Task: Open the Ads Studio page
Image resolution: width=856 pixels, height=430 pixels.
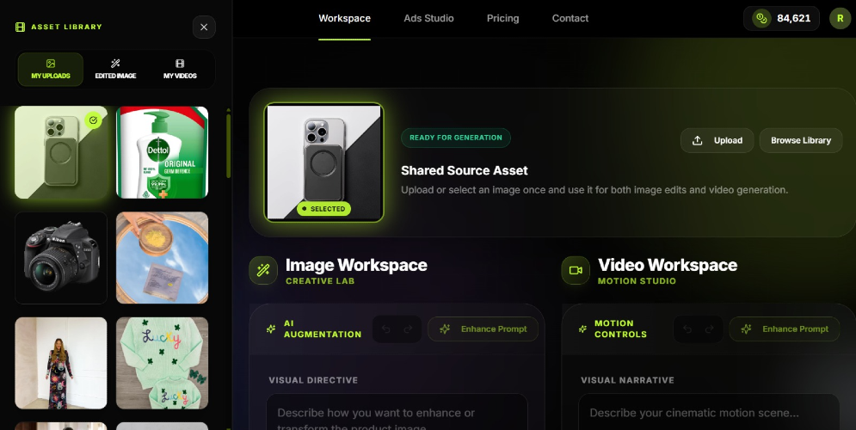Action: 428,18
